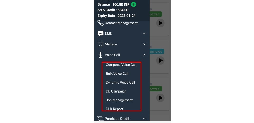Expand the Purchase Credit chevron
The image size is (254, 123).
pyautogui.click(x=144, y=119)
